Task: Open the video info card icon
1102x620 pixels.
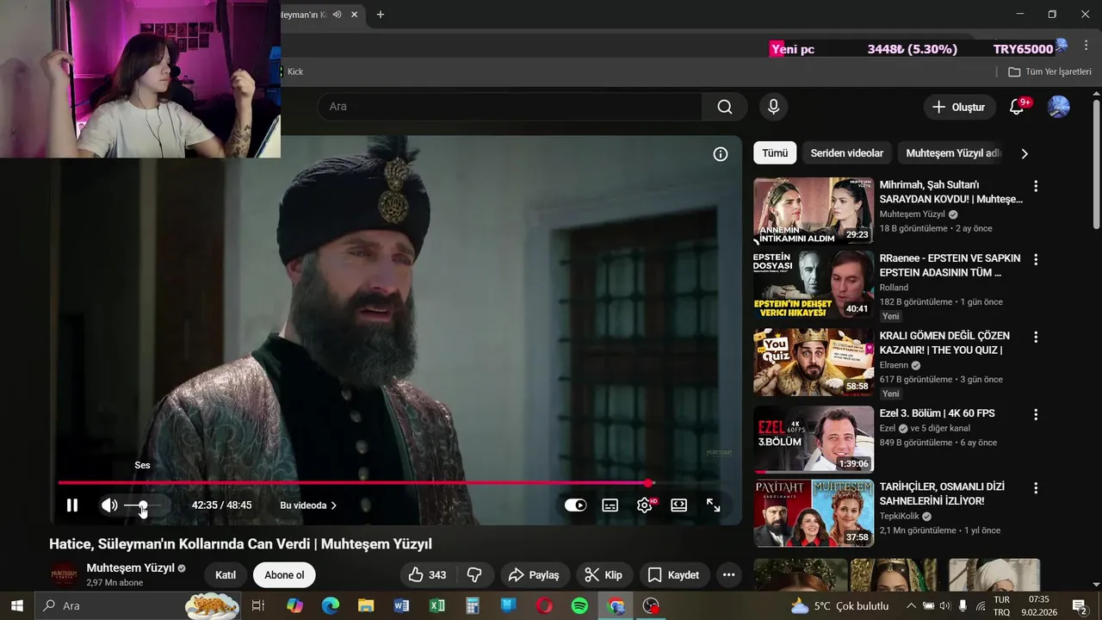Action: (x=721, y=154)
